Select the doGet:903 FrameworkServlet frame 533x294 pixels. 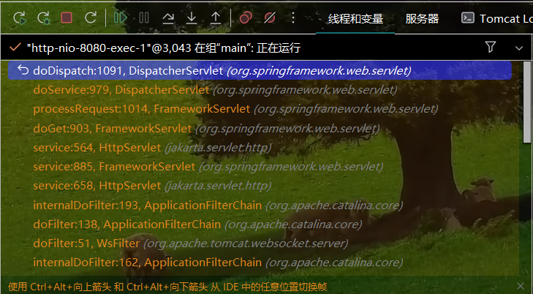tap(260, 128)
